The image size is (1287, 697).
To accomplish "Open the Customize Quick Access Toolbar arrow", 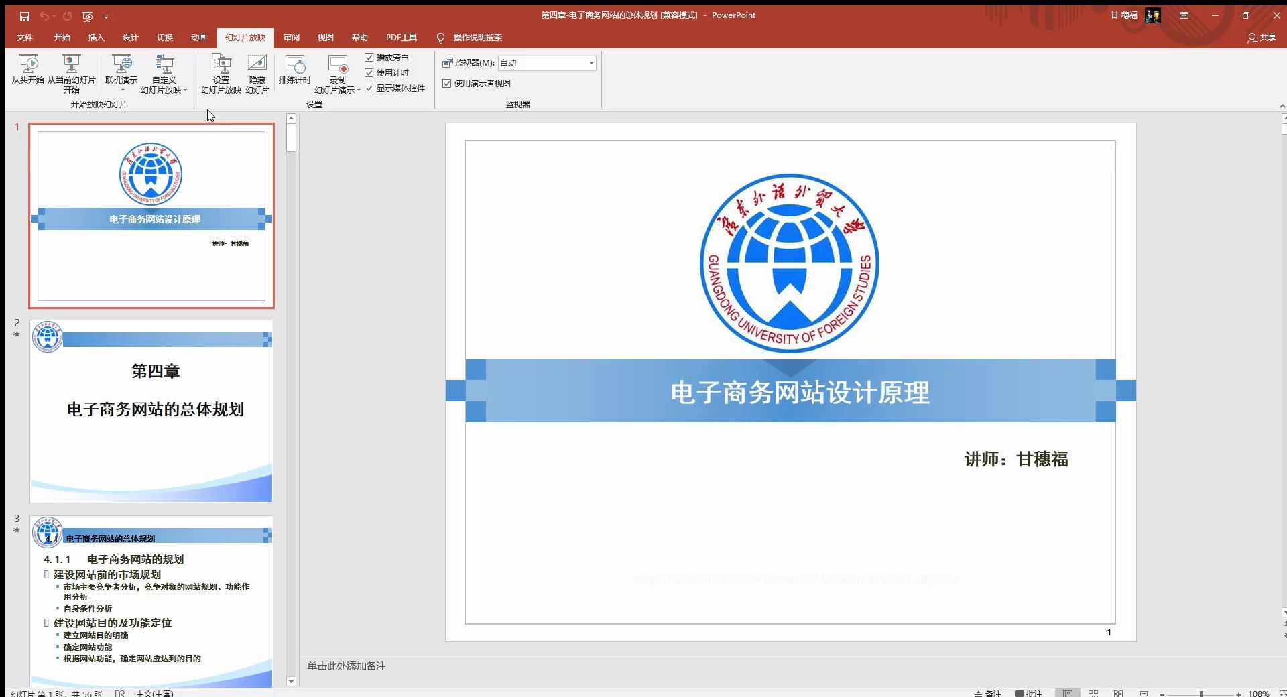I will coord(106,16).
